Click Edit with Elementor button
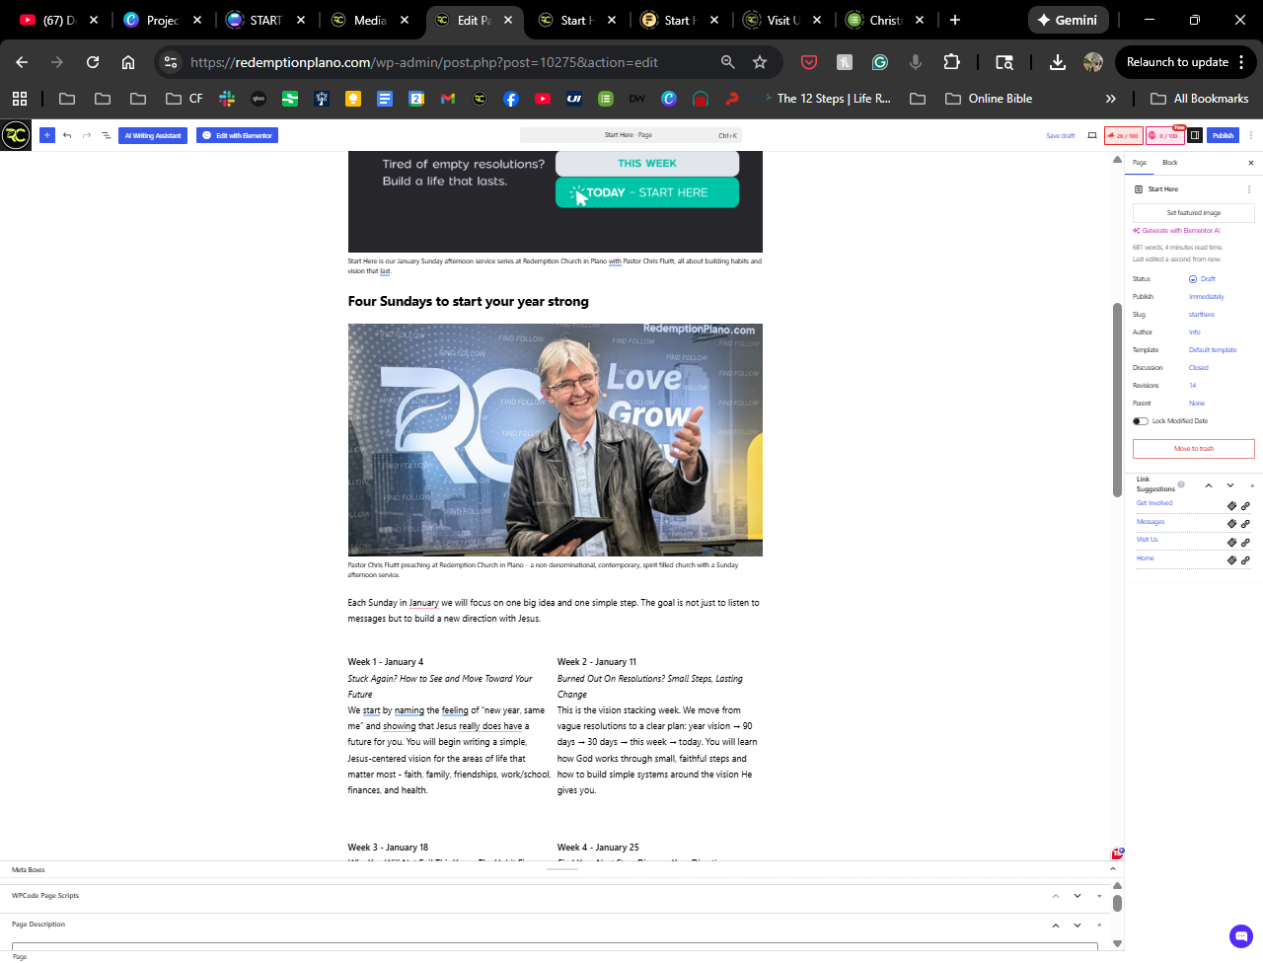Screen dimensions: 1263x963 [x=237, y=135]
